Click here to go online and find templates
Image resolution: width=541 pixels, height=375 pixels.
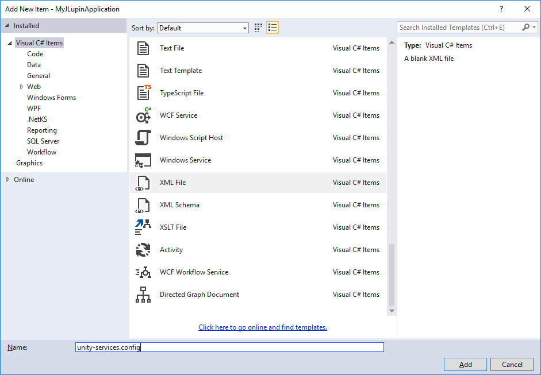pos(262,327)
